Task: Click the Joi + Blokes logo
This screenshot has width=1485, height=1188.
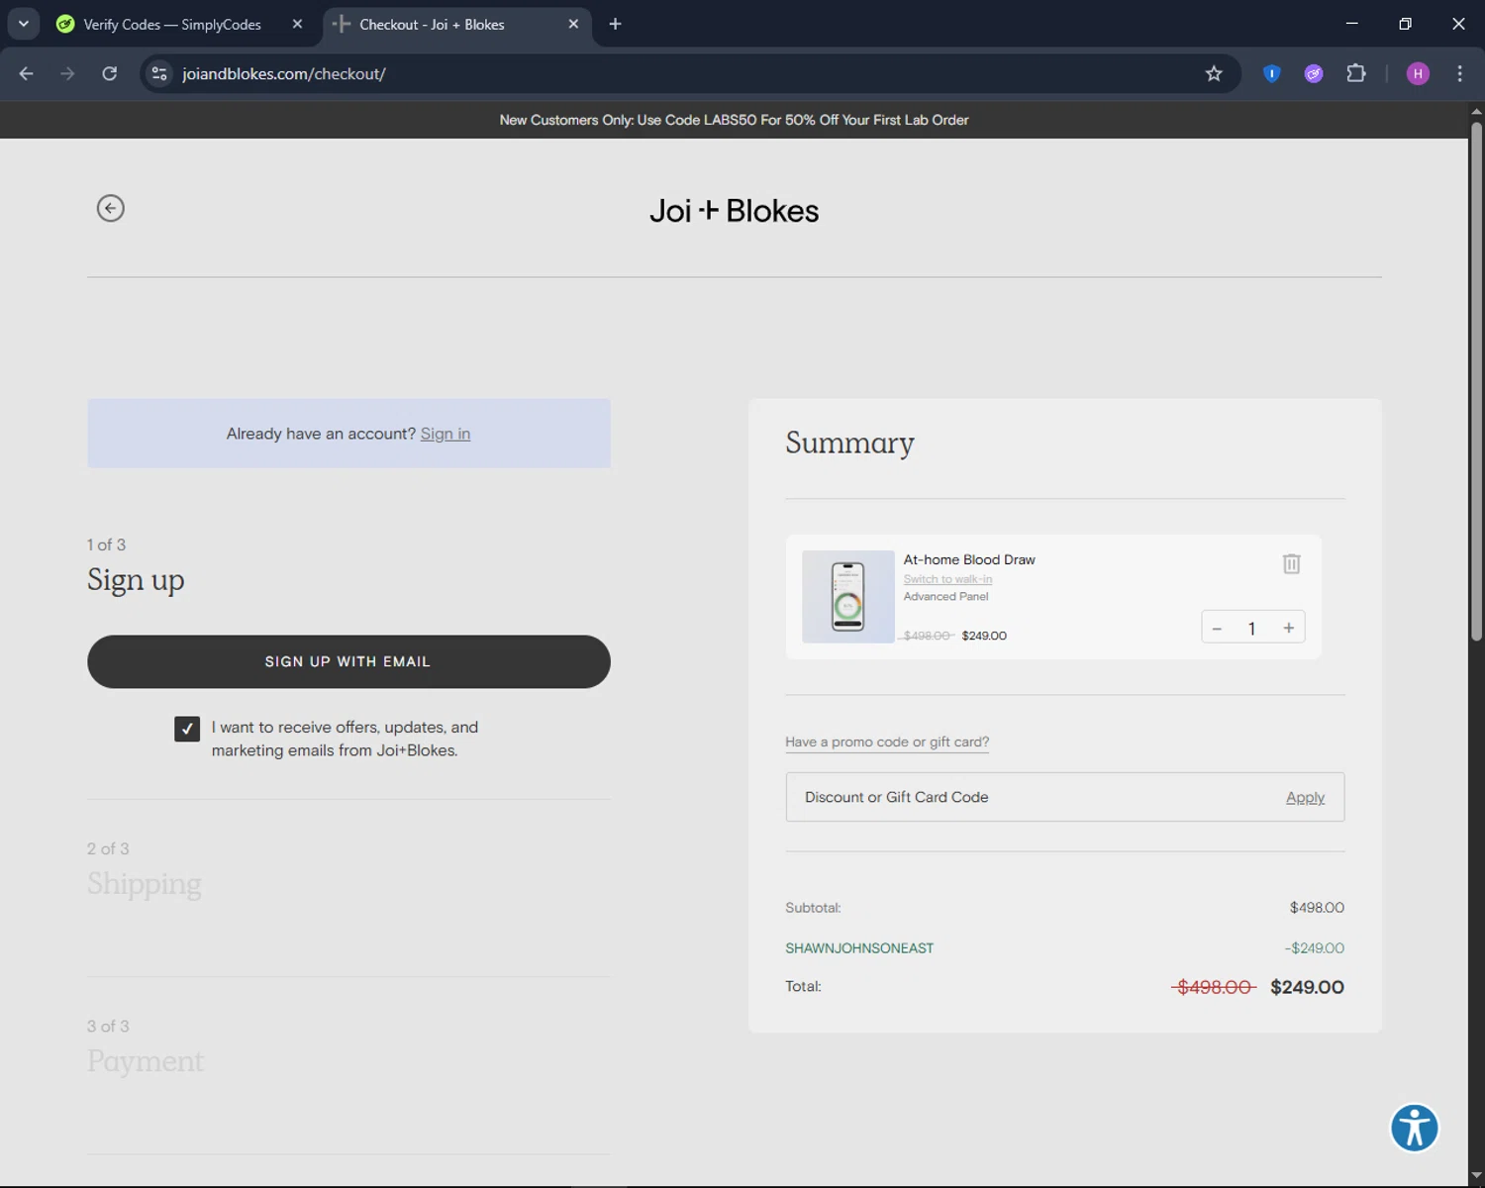Action: click(x=735, y=211)
